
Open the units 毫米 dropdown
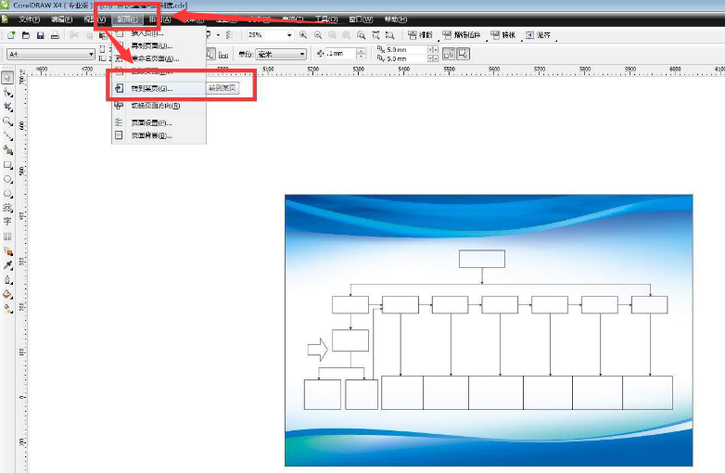(302, 55)
